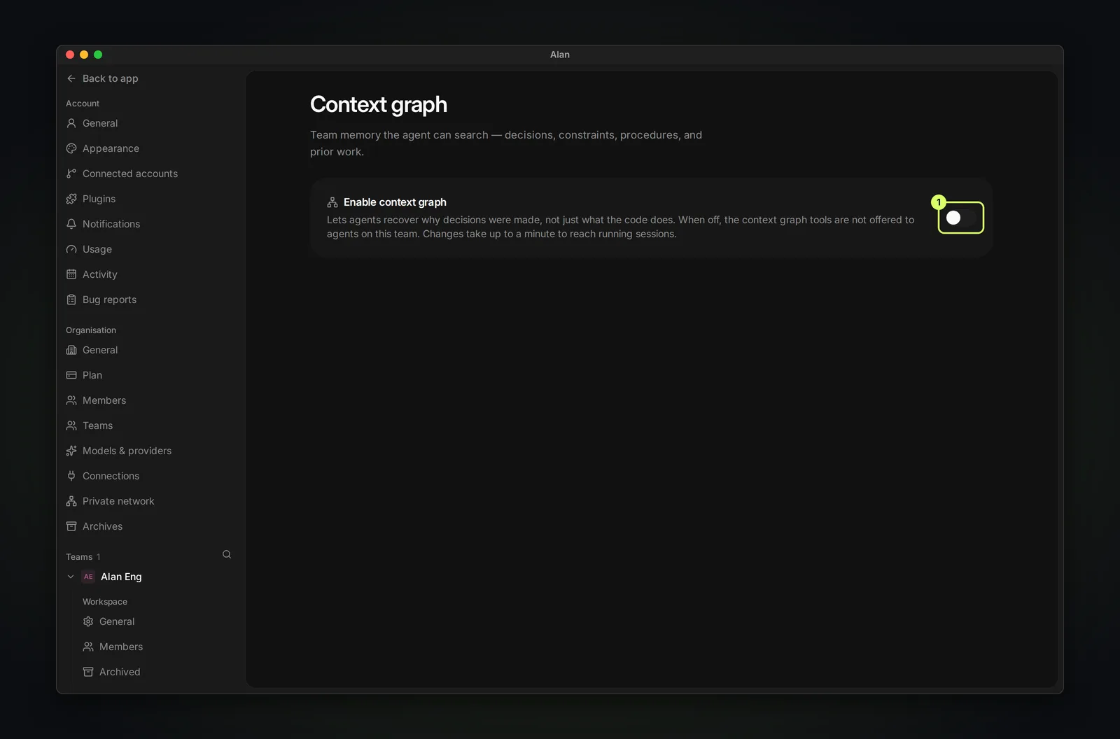
Task: Click the AE team avatar badge
Action: (x=88, y=577)
